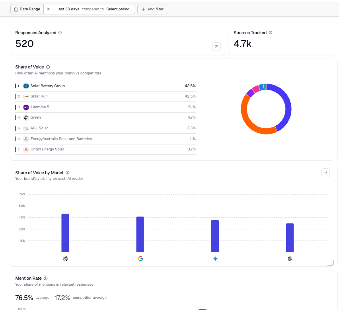Click the Gemini bar in the model chart
Screen dimensions: 339x310
click(215, 236)
